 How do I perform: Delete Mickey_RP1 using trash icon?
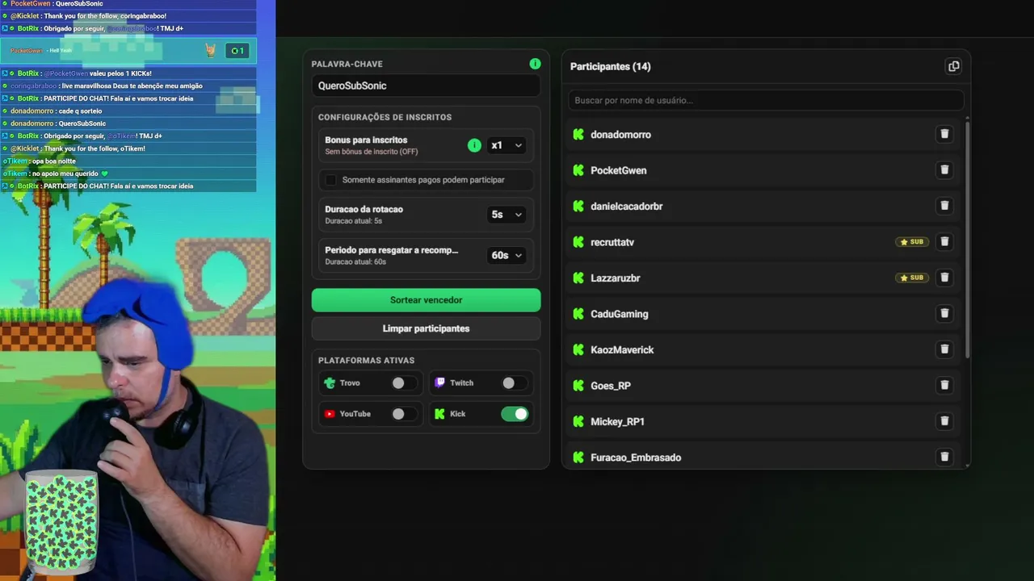click(x=944, y=421)
